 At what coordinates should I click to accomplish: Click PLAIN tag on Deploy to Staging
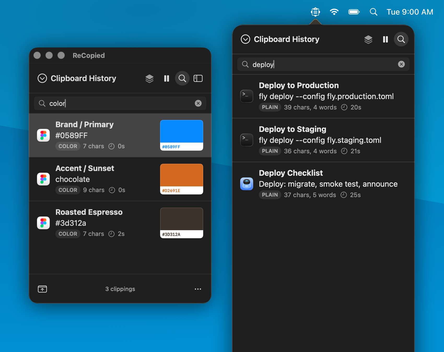(270, 151)
